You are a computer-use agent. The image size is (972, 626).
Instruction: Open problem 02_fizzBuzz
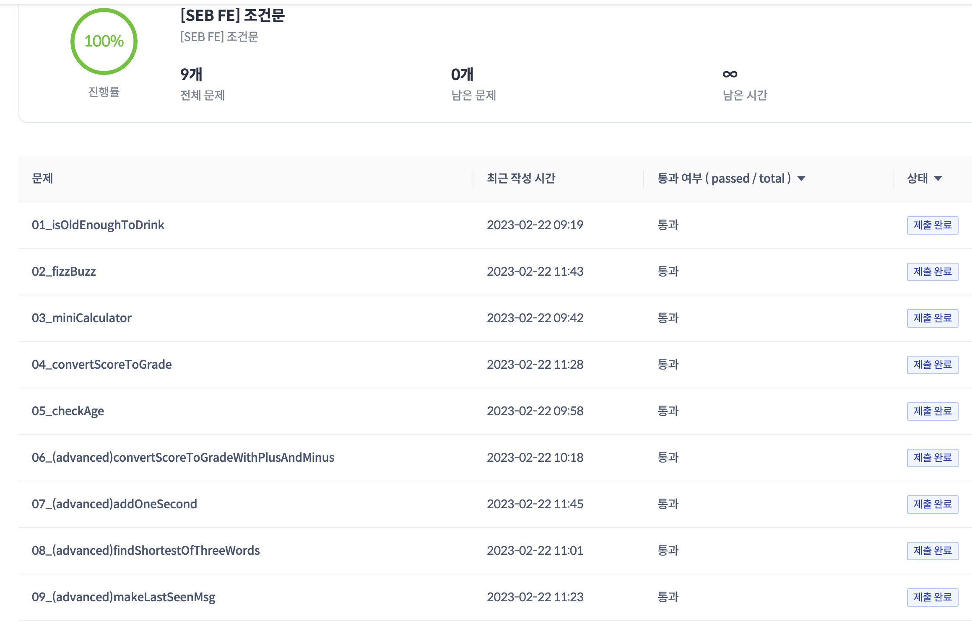[64, 272]
